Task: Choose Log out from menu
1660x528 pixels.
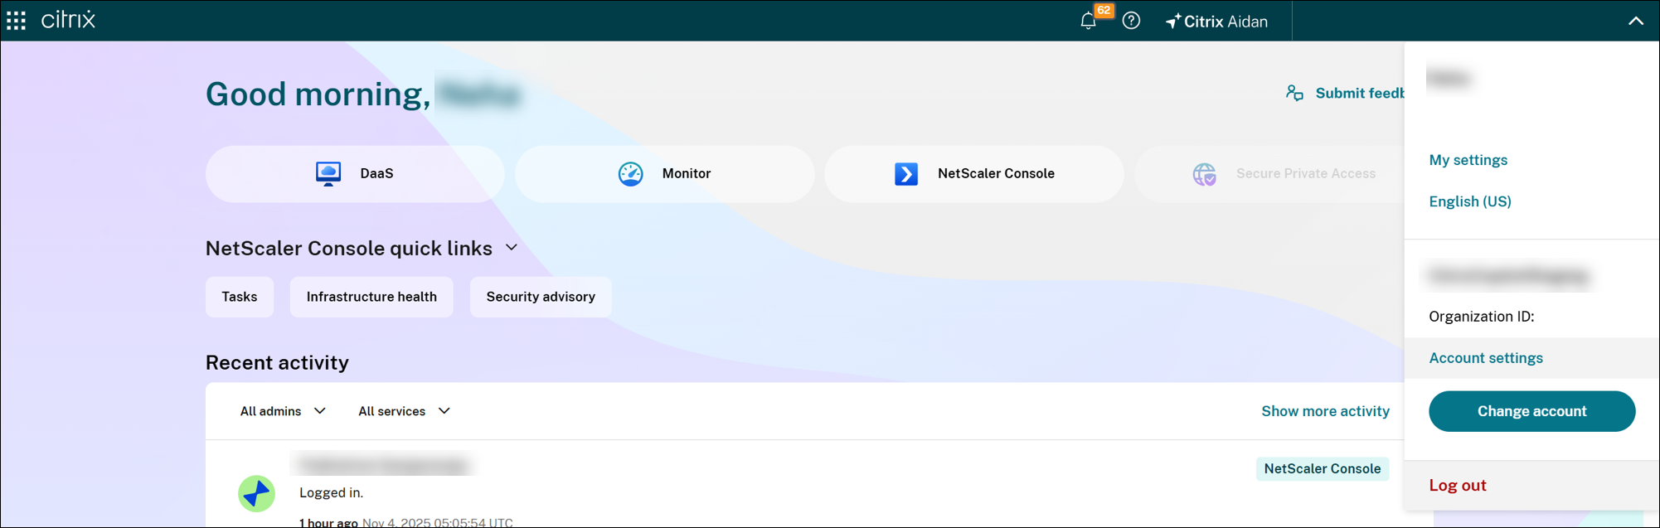Action: coord(1457,486)
